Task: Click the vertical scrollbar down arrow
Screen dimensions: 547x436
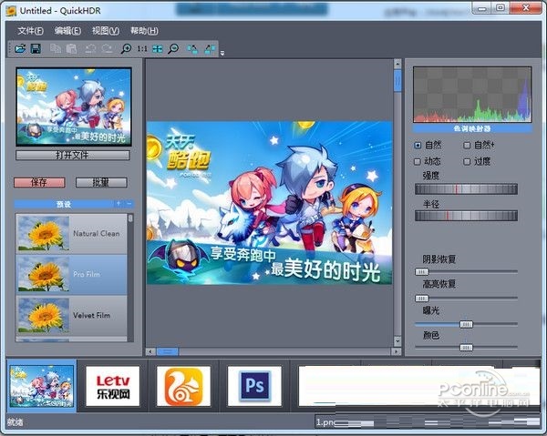Action: (x=397, y=341)
